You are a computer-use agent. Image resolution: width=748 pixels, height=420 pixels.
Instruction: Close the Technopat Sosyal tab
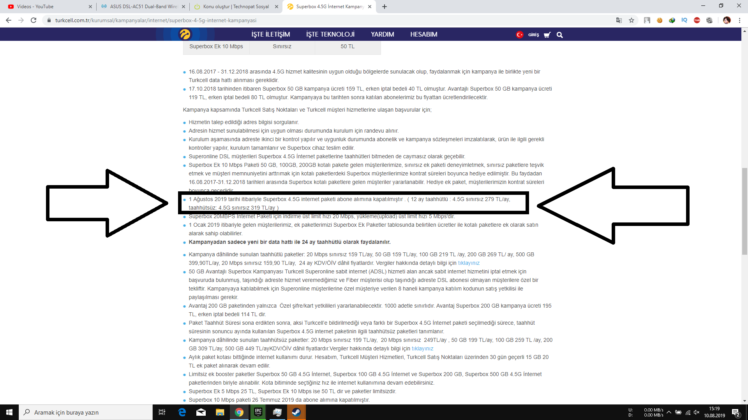pyautogui.click(x=277, y=7)
